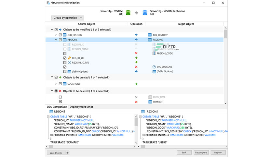Viewport: 272px width, 157px height.
Task: Click the SYS_C0017296 constraint icon
Action: coord(154,67)
